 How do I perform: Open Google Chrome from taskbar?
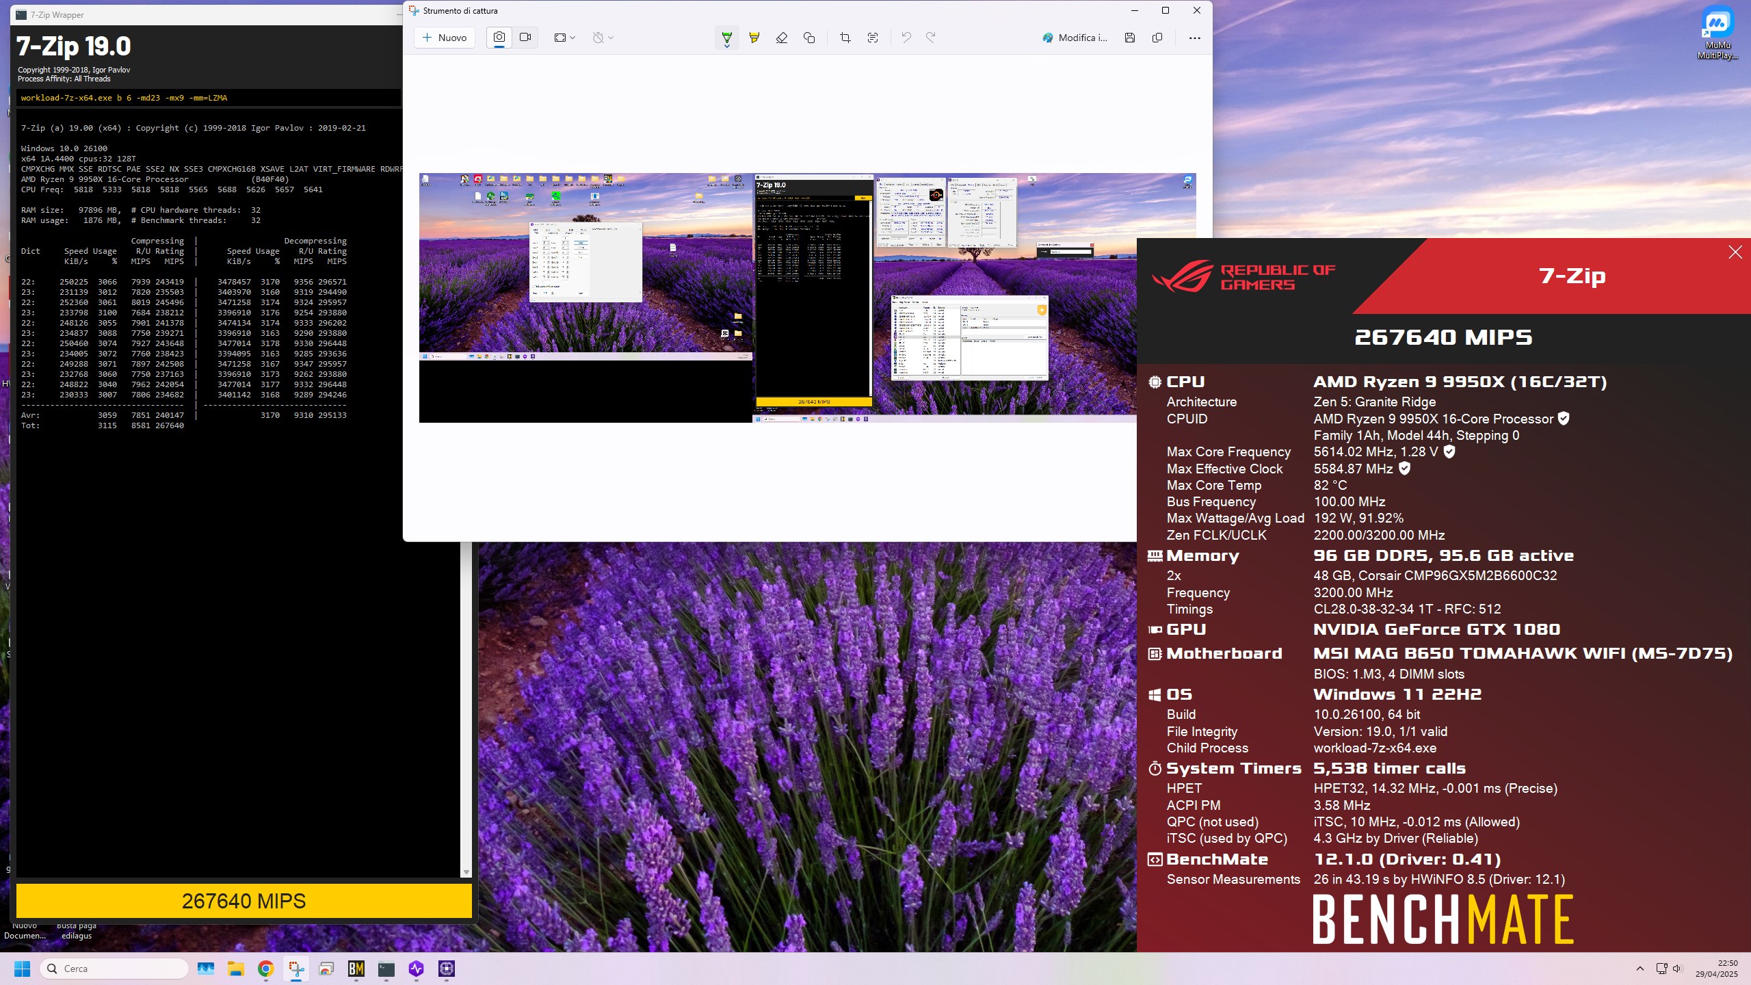coord(266,969)
